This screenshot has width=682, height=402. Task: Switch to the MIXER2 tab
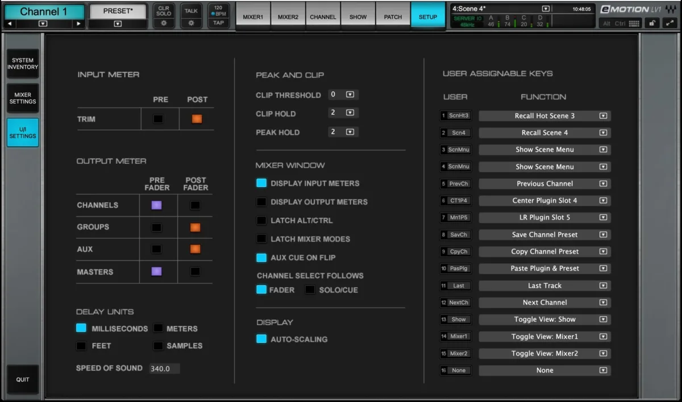(288, 16)
